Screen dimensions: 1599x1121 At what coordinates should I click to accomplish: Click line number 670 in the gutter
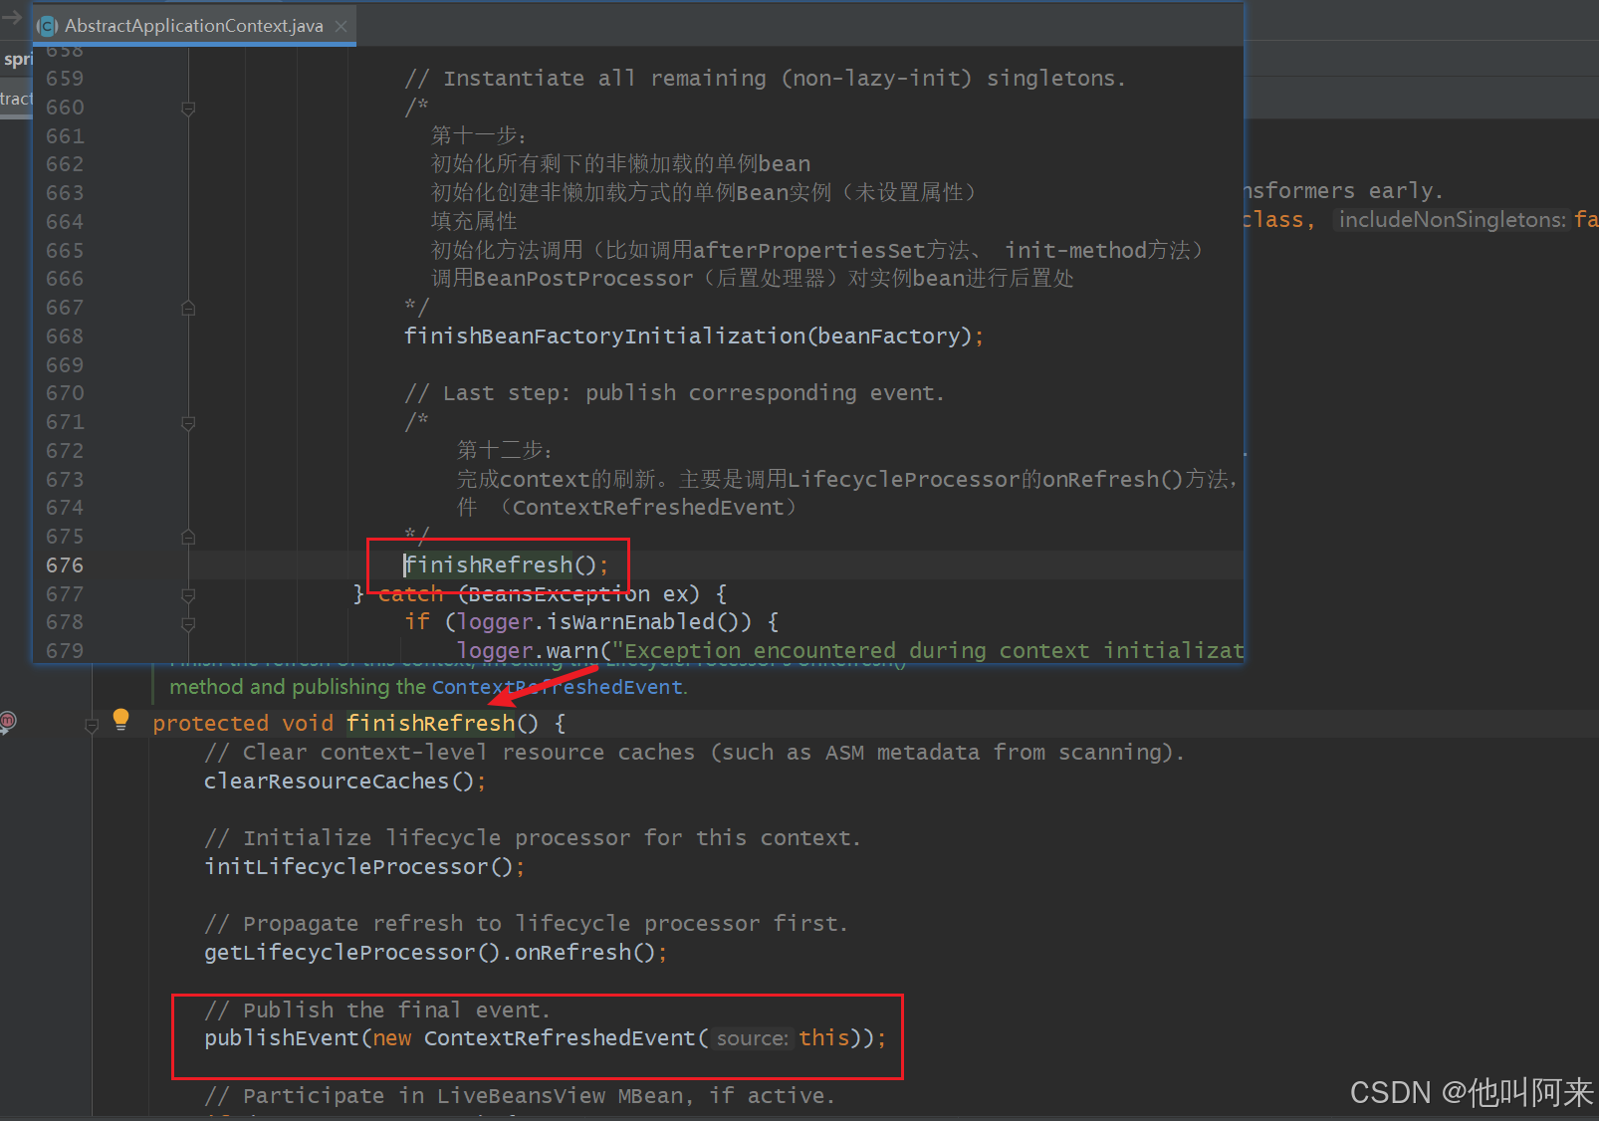coord(65,393)
